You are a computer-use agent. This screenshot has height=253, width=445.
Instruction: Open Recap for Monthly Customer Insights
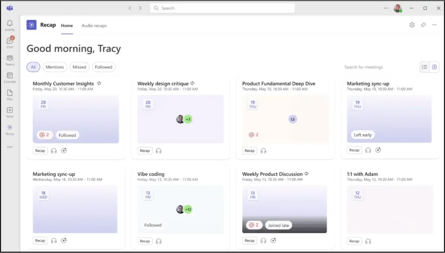pyautogui.click(x=40, y=151)
